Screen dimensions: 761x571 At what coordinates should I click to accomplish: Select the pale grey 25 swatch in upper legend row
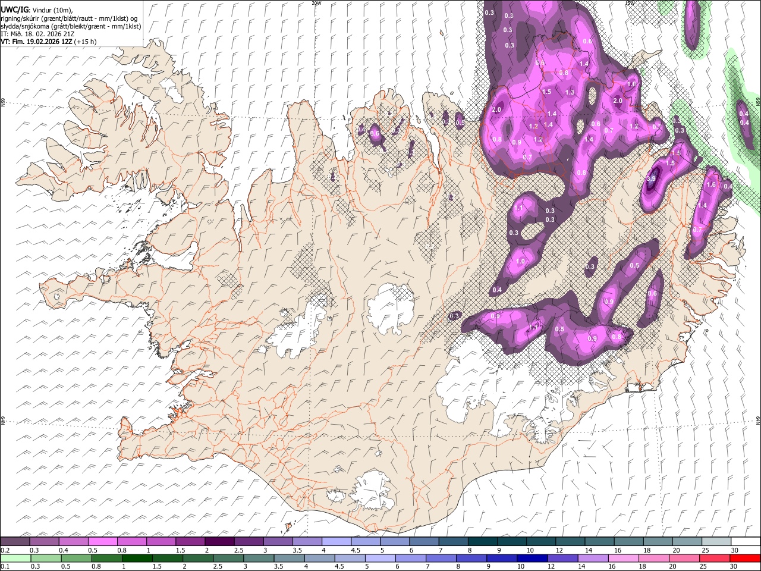click(x=716, y=542)
